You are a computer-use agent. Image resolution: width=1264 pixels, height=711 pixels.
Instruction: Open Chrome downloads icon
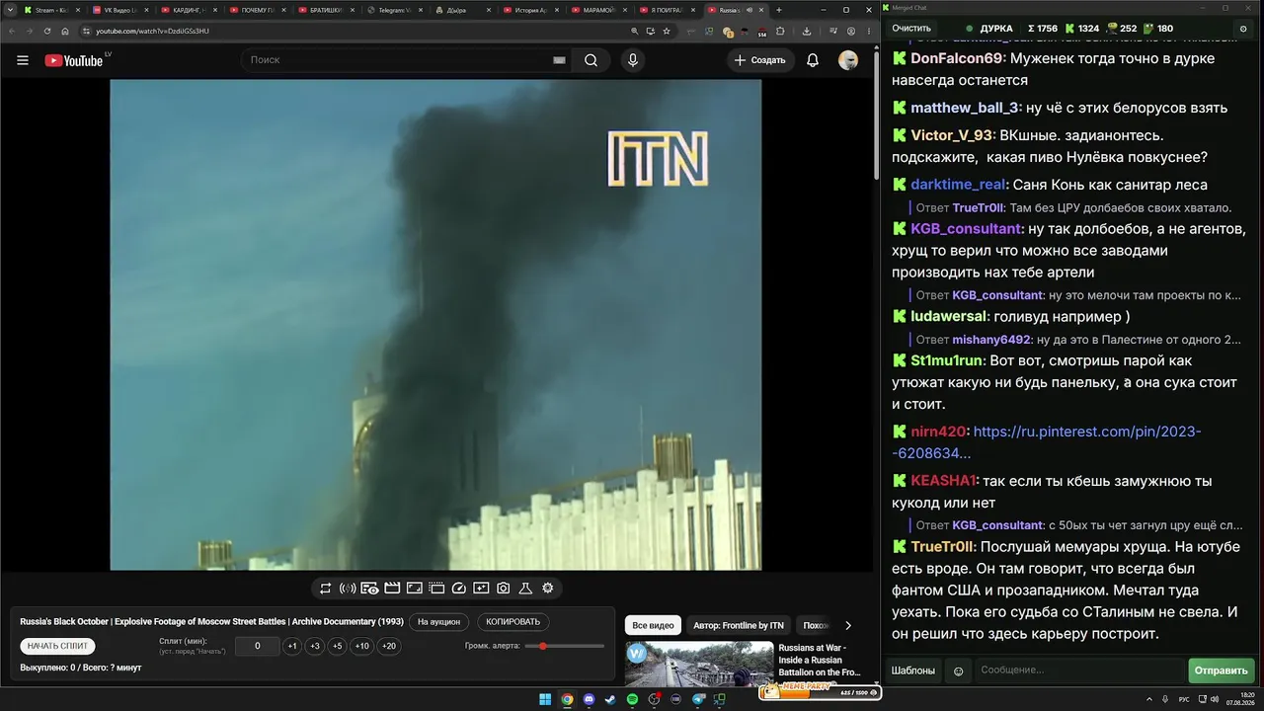coord(807,31)
